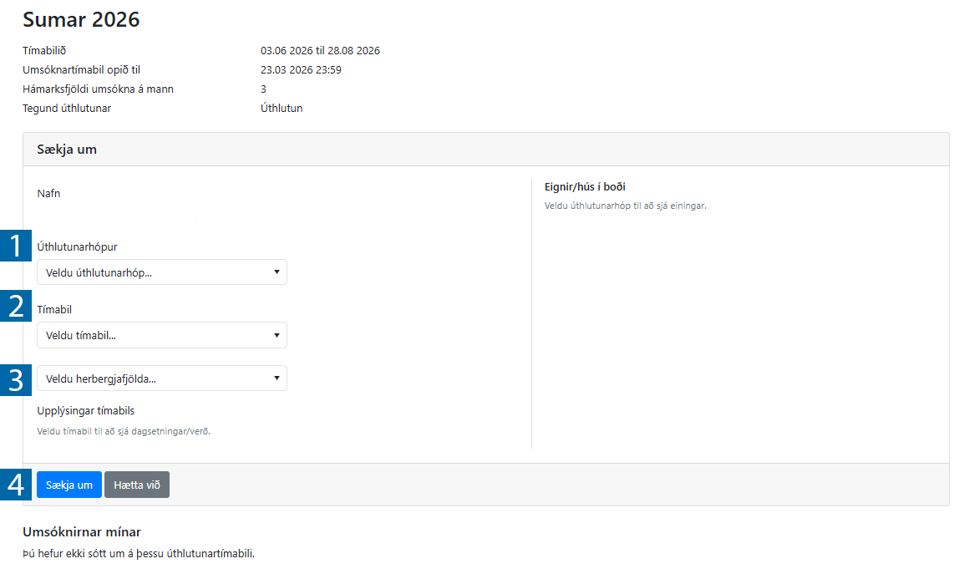The height and width of the screenshot is (579, 964).
Task: Open the 'Veldu herbergjafjölda...' room count selector
Action: [x=161, y=378]
